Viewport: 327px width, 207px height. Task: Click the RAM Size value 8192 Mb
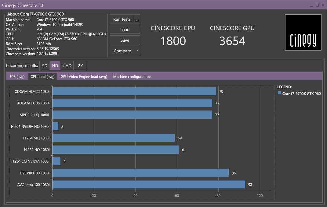click(x=44, y=44)
